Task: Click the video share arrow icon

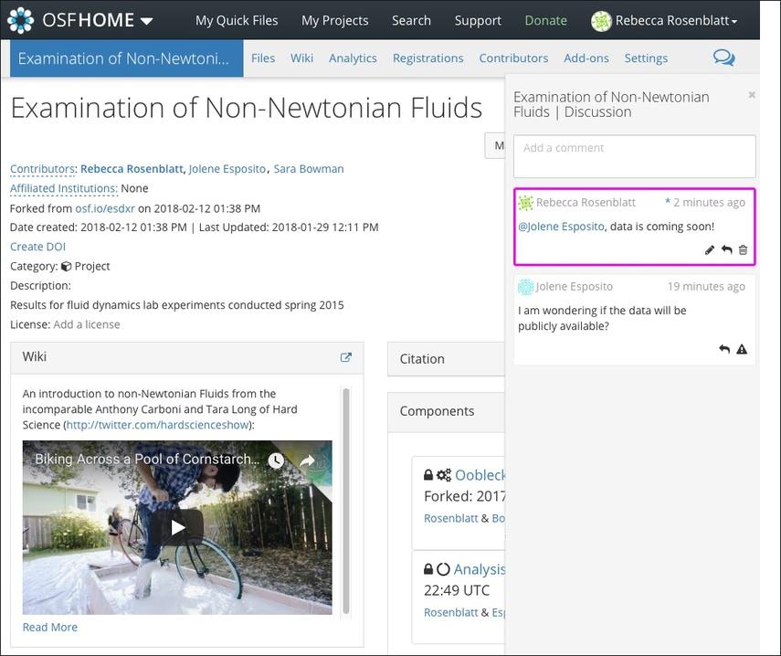Action: tap(307, 460)
